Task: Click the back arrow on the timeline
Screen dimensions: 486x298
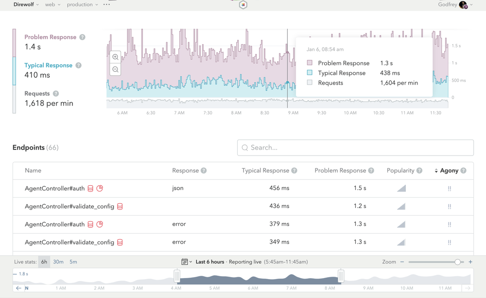Action: click(x=18, y=288)
